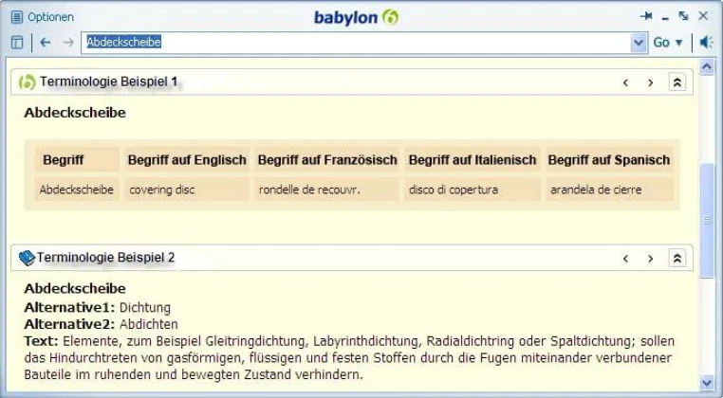
Task: Go to previous entry in Terminologie Beispiel 1
Action: tap(625, 83)
